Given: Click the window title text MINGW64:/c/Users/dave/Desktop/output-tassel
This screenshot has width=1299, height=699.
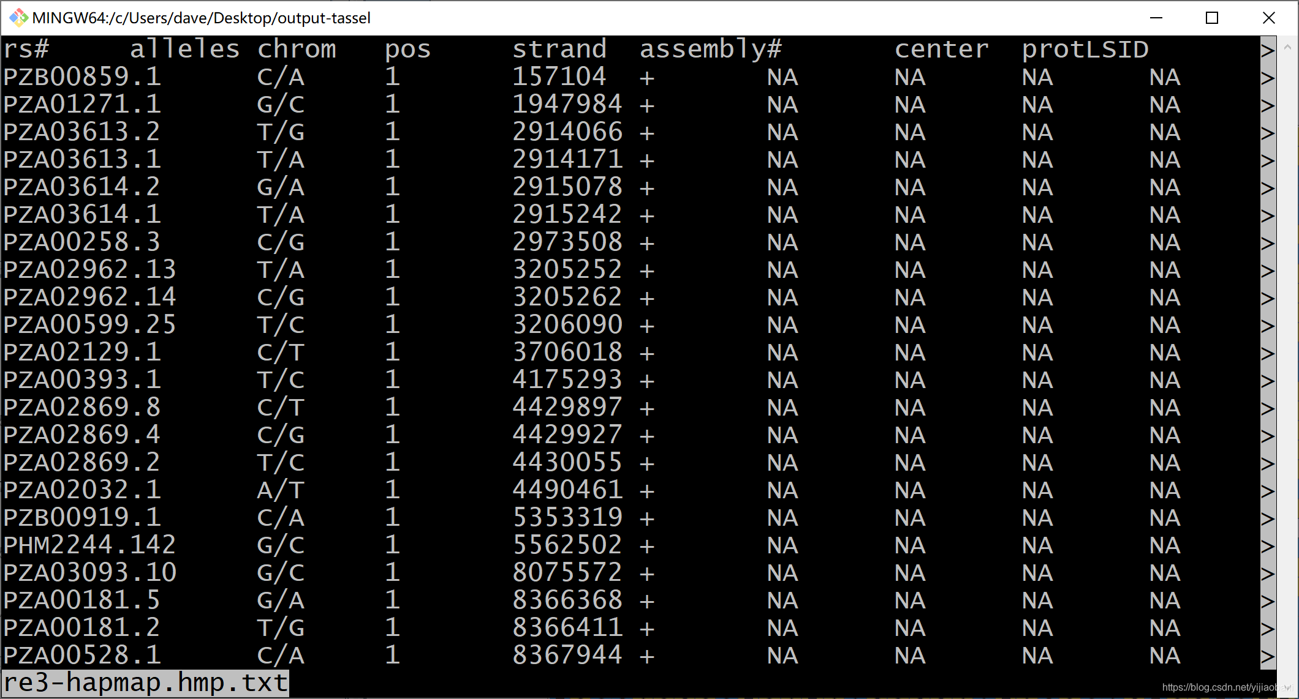Looking at the screenshot, I should pyautogui.click(x=201, y=18).
